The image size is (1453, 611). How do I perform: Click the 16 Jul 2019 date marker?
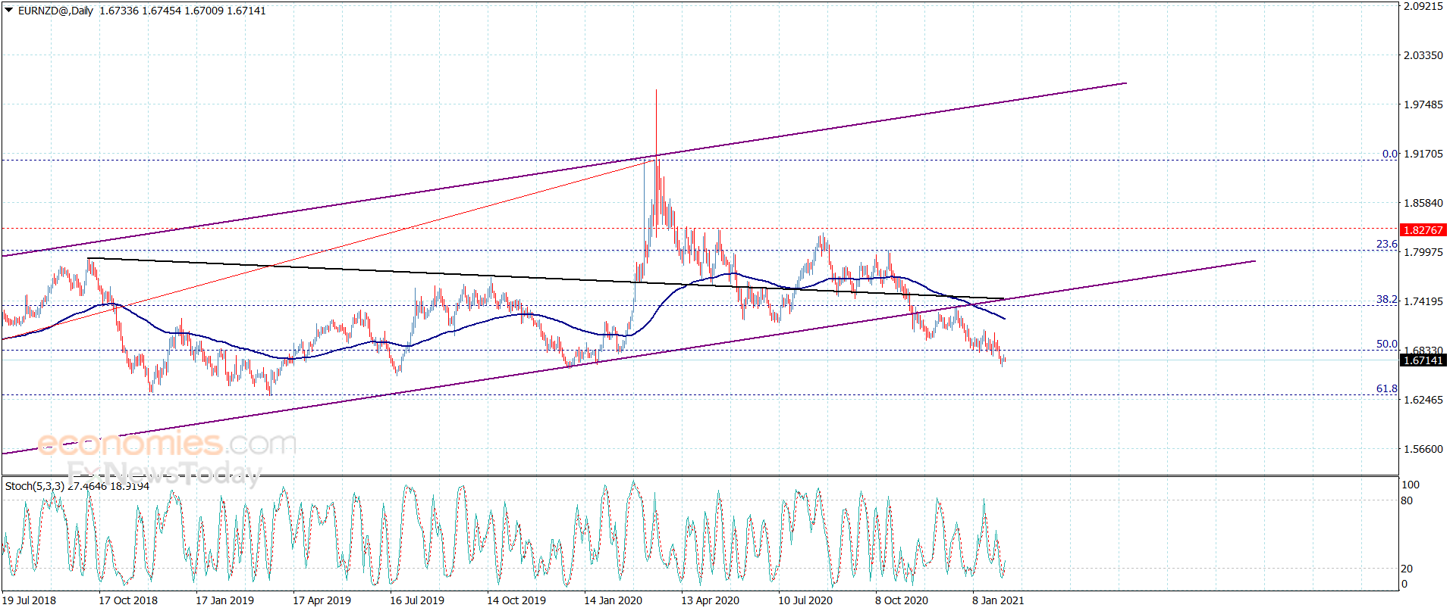coord(417,600)
